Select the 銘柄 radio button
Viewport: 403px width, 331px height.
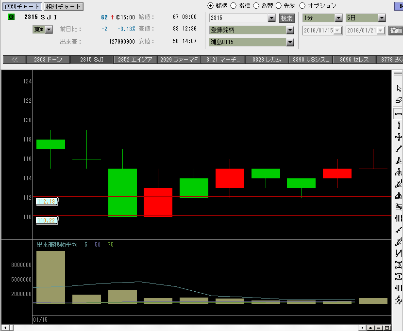(x=210, y=6)
